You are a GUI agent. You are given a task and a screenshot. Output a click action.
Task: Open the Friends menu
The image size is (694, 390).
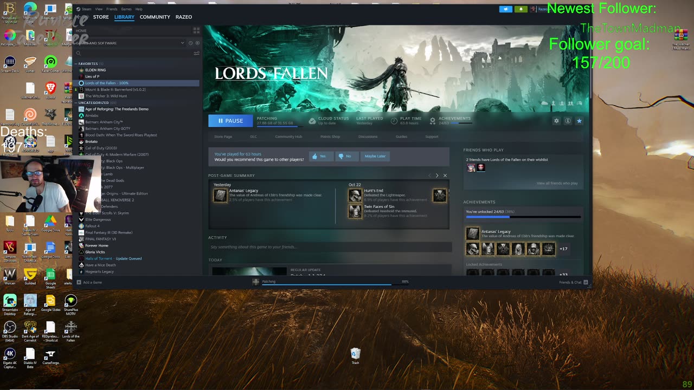point(112,9)
